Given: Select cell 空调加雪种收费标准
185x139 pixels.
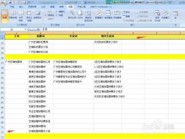Looking at the screenshot, I should [x=41, y=121].
